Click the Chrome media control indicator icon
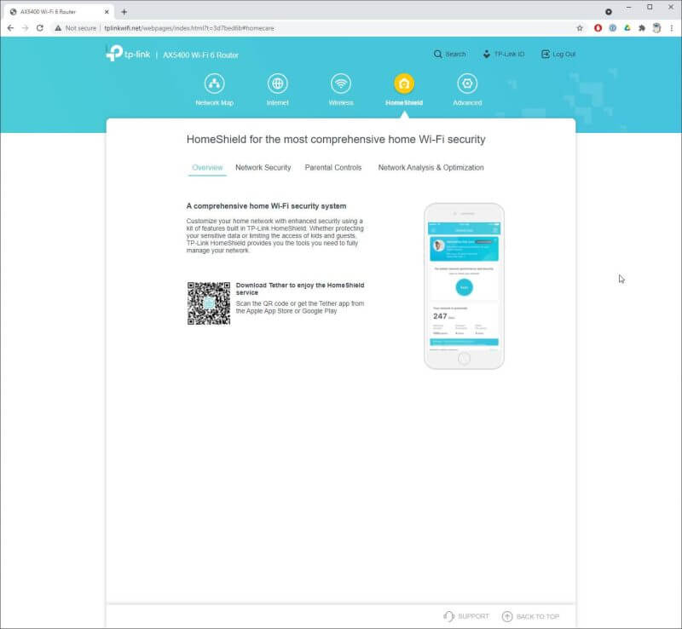Image resolution: width=682 pixels, height=629 pixels. 609,12
